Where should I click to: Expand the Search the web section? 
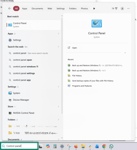(58, 47)
